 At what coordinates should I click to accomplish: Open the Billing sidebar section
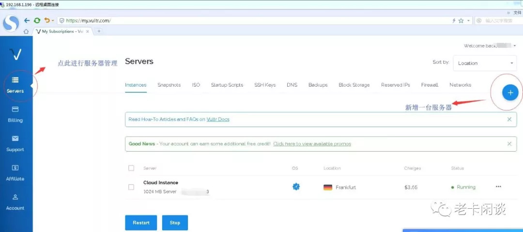click(15, 114)
